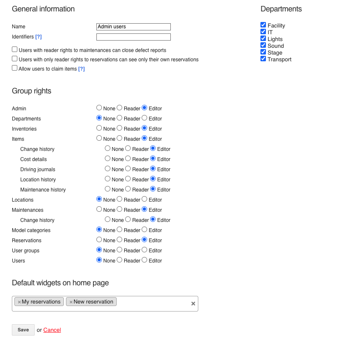Check reader rights can close defect reports

(x=14, y=49)
